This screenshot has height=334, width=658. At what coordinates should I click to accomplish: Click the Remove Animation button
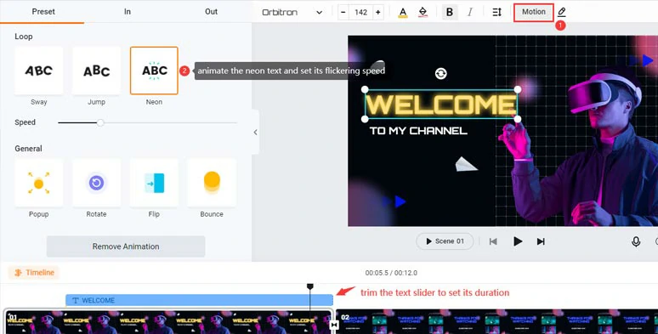tap(126, 246)
